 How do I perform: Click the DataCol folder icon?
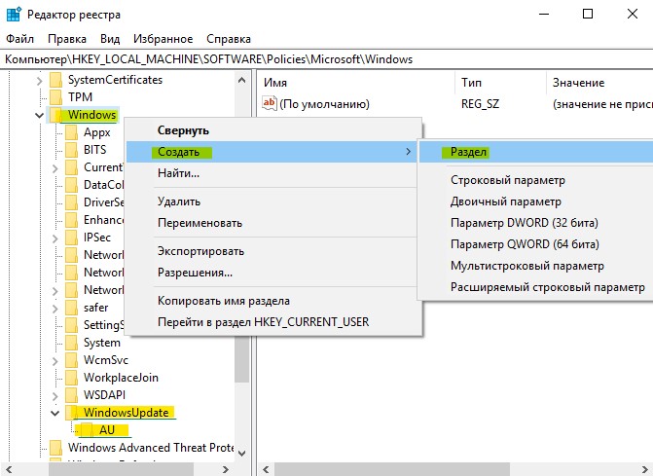[x=71, y=185]
